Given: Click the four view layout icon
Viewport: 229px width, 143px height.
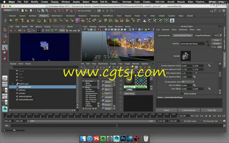Looking at the screenshot, I should click(5, 84).
